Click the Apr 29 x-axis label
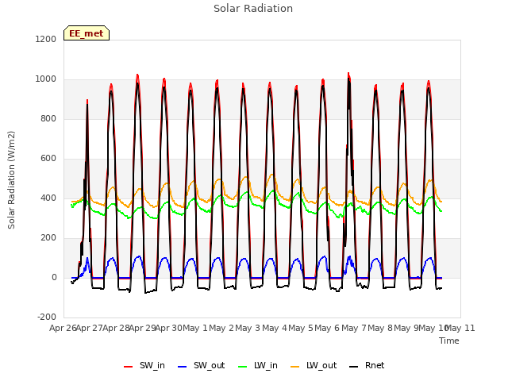508x381 pixels. click(143, 328)
